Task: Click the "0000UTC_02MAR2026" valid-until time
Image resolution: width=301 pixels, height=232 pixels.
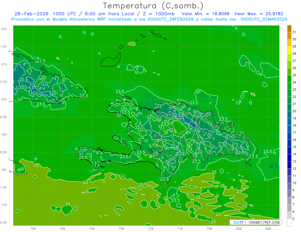Action: point(264,19)
